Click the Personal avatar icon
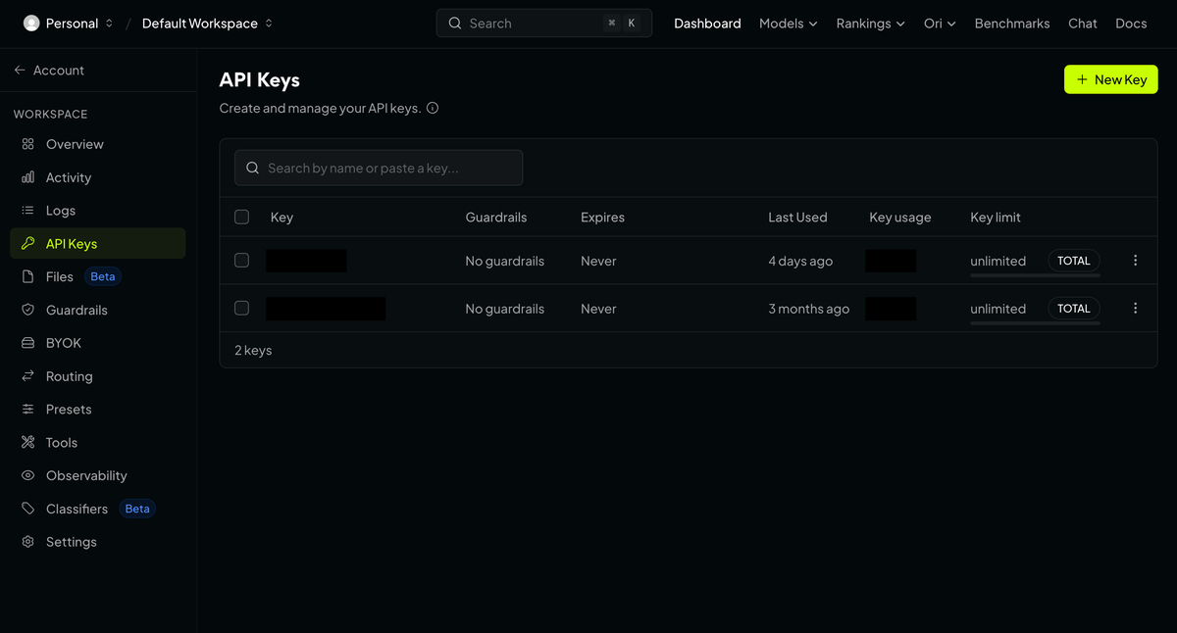 coord(31,24)
